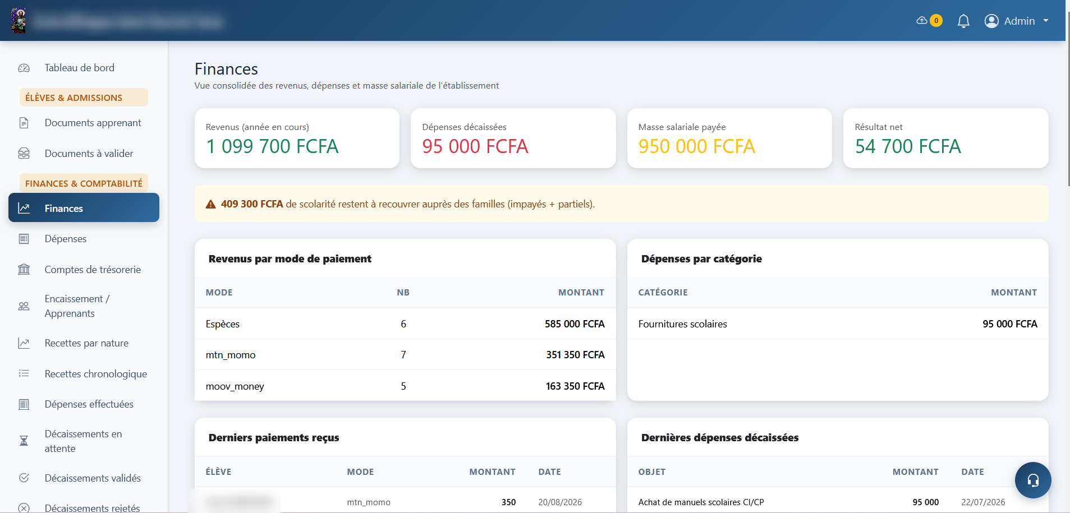Screen dimensions: 1070x513
Task: Click the Recettes chronologique list icon
Action: 24,373
